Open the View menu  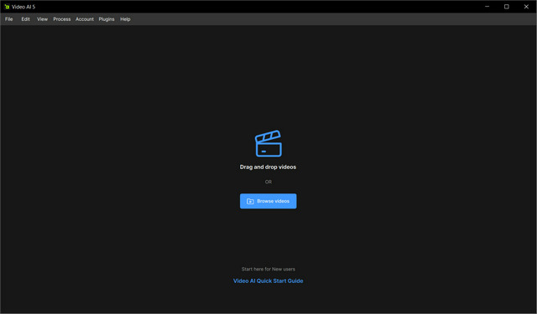pos(43,19)
